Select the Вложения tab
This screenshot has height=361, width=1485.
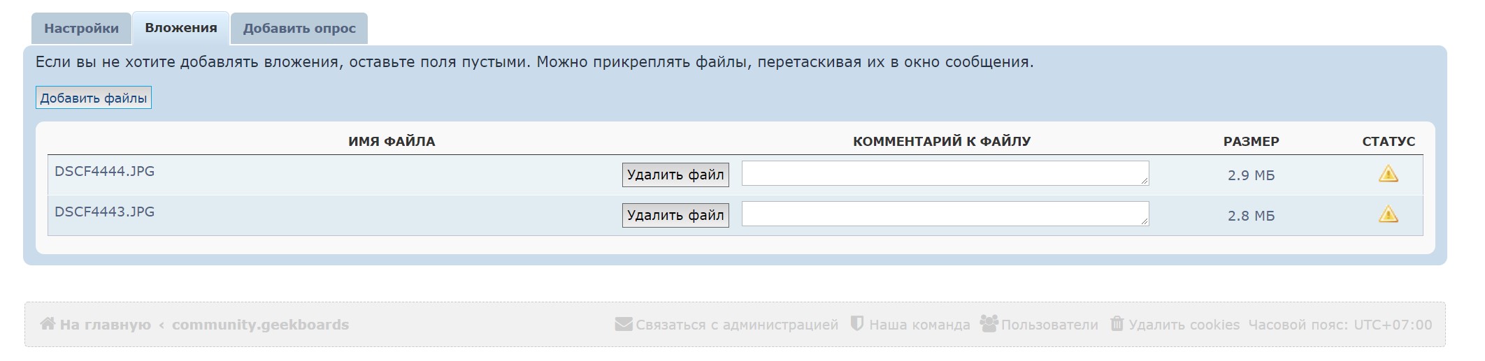coord(181,28)
